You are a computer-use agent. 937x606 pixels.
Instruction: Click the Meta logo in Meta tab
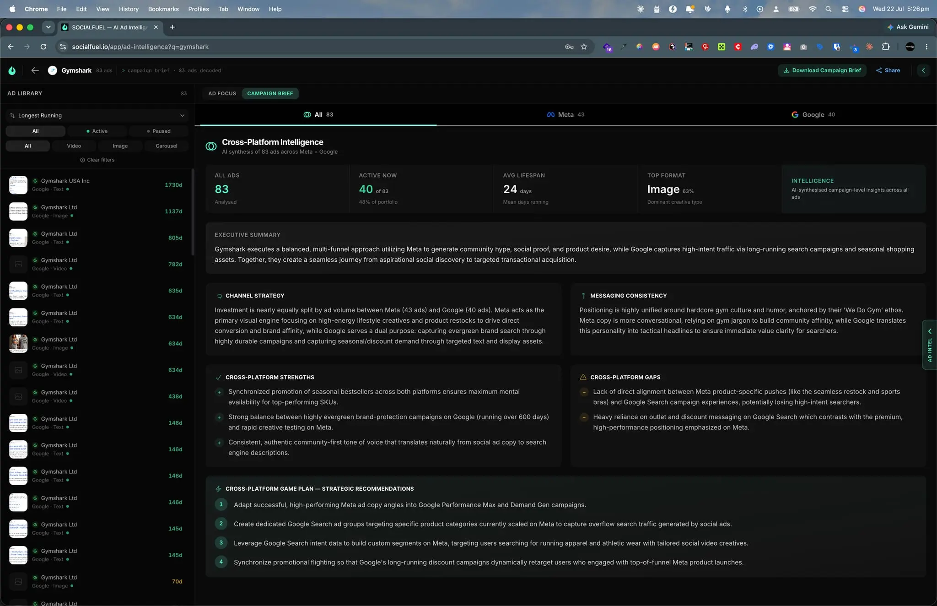[x=551, y=115]
